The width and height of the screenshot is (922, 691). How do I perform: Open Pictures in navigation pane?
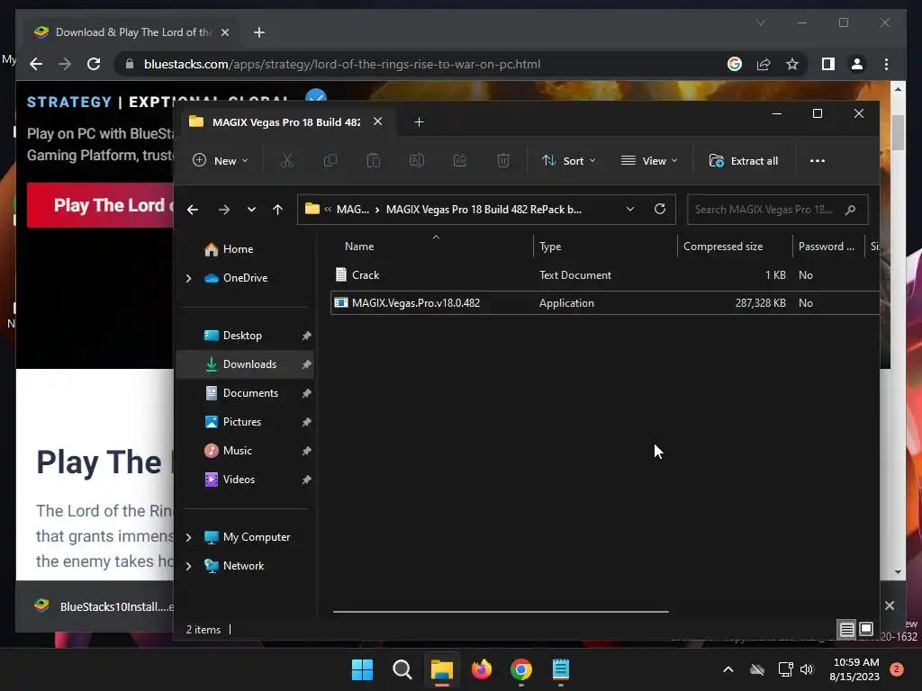(241, 422)
